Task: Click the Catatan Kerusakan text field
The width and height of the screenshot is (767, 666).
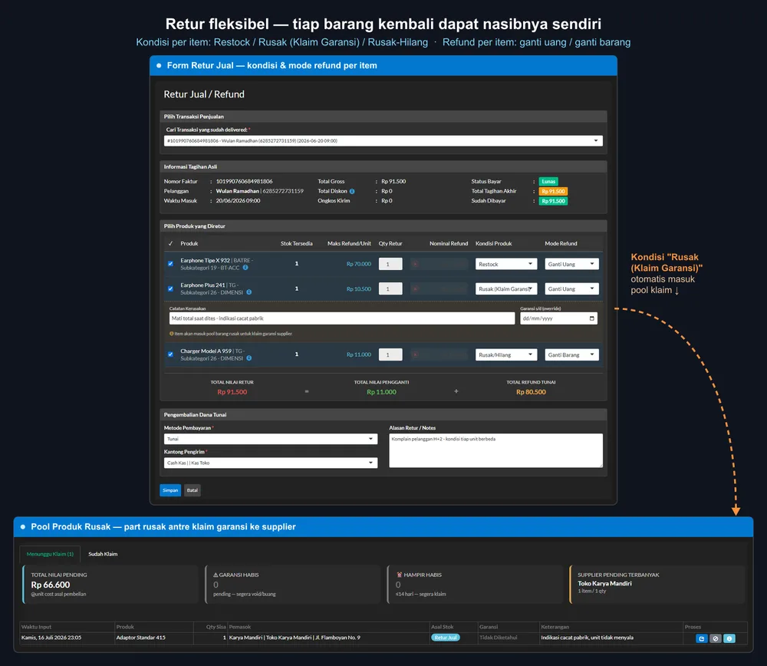Action: [x=341, y=318]
